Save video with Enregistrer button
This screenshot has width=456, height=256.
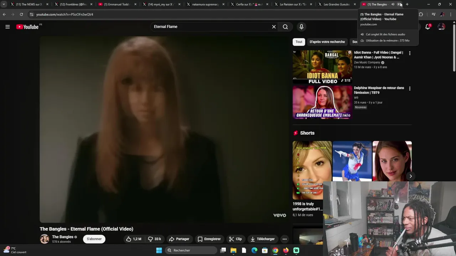(209, 239)
